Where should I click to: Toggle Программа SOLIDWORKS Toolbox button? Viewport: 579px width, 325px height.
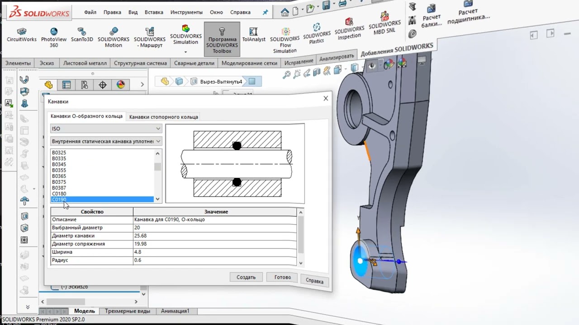222,40
